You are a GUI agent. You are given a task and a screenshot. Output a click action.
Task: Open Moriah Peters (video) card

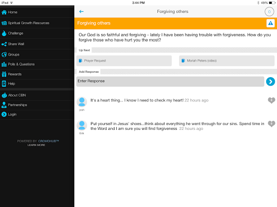(x=227, y=61)
